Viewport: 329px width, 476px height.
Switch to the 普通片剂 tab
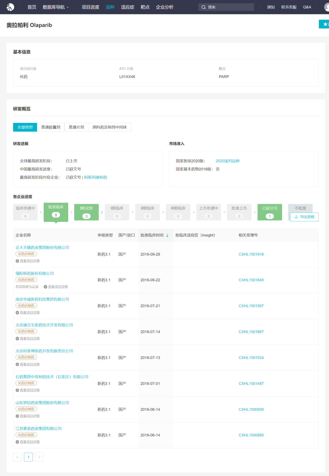(x=76, y=127)
